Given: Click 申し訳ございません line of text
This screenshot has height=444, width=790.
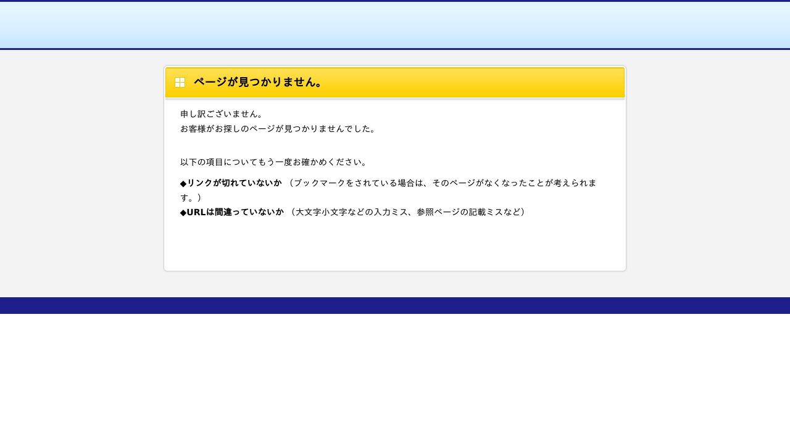Looking at the screenshot, I should (x=222, y=114).
